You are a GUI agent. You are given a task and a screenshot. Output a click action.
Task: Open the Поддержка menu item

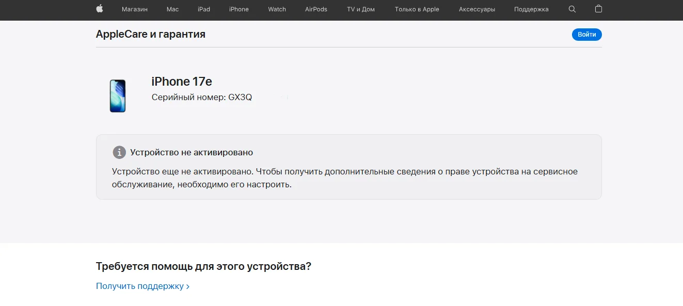[531, 9]
